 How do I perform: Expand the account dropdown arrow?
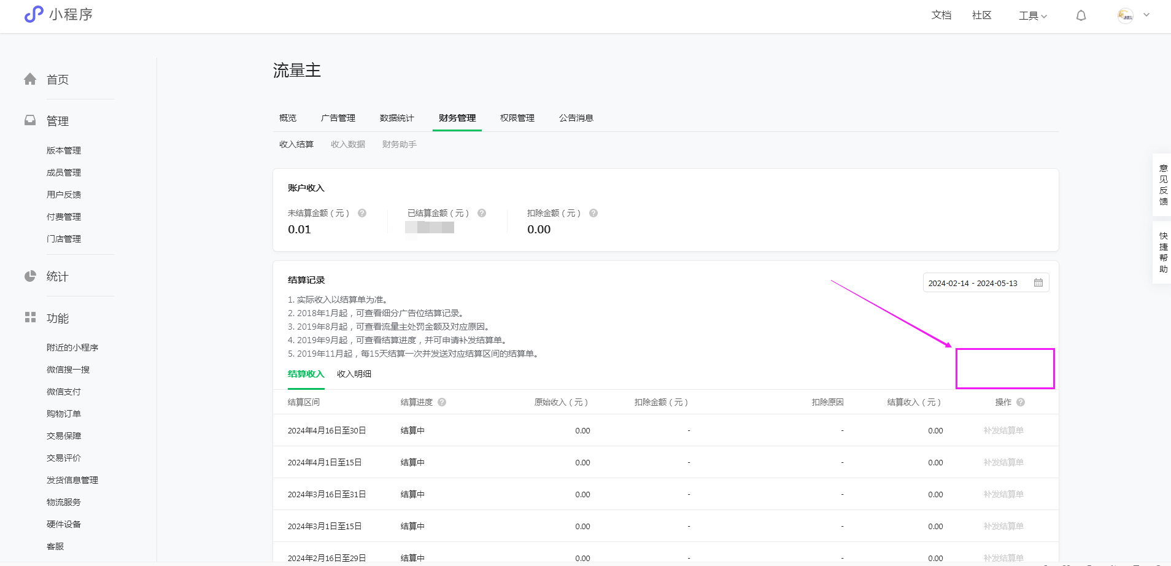tap(1146, 15)
